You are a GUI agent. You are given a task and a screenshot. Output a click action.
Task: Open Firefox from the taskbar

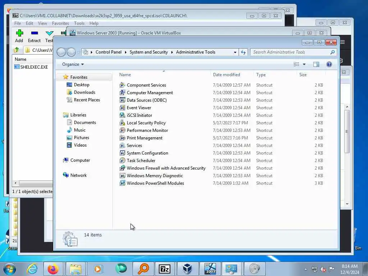pyautogui.click(x=53, y=269)
